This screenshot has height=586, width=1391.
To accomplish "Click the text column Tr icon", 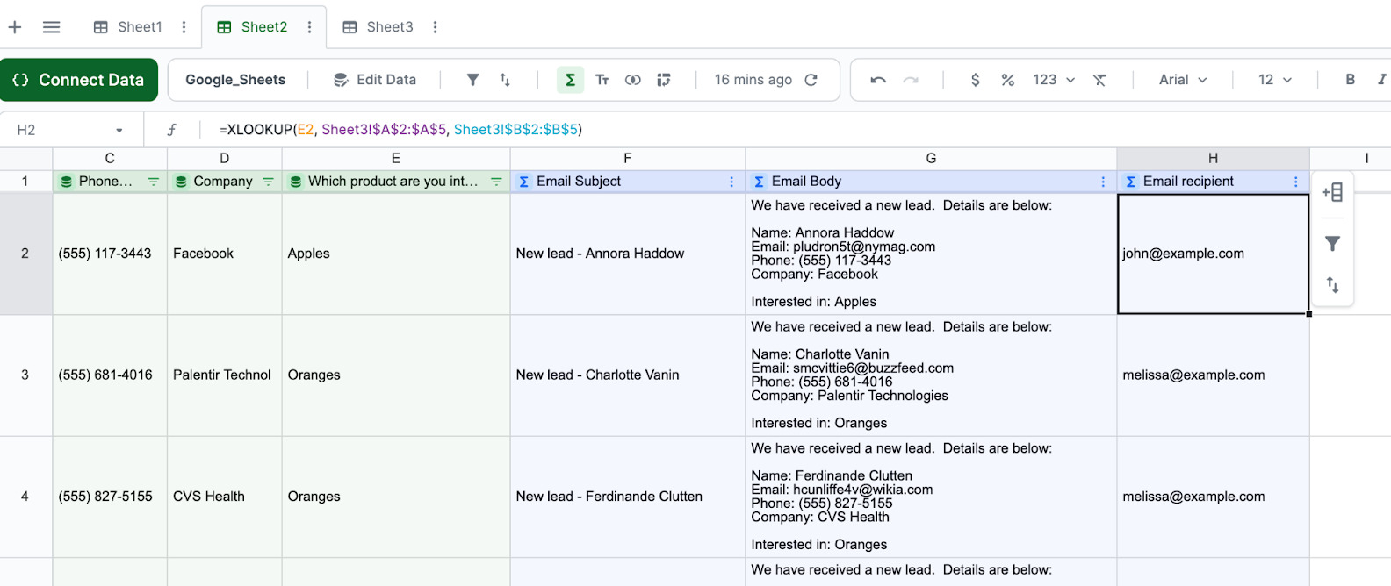I will 602,80.
